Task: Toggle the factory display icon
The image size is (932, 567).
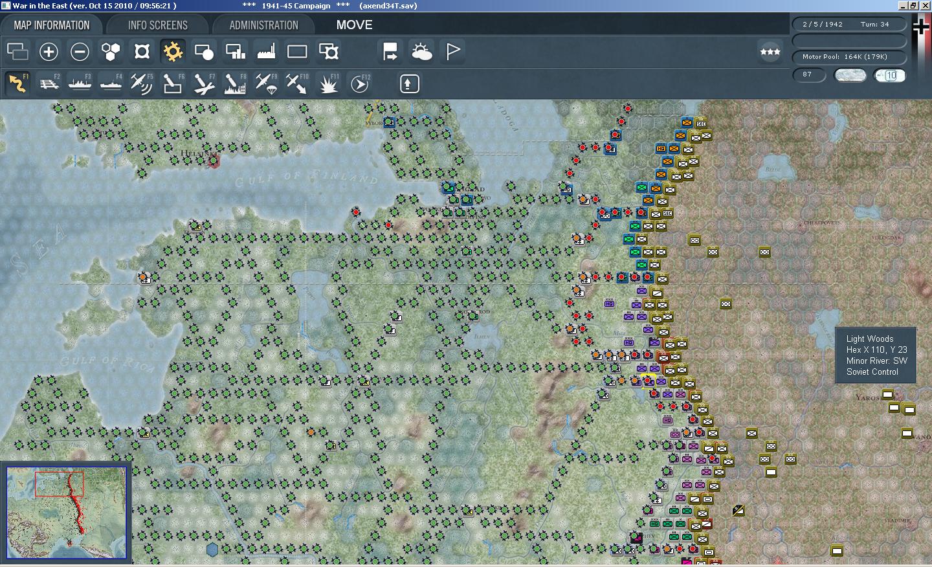Action: (x=266, y=52)
